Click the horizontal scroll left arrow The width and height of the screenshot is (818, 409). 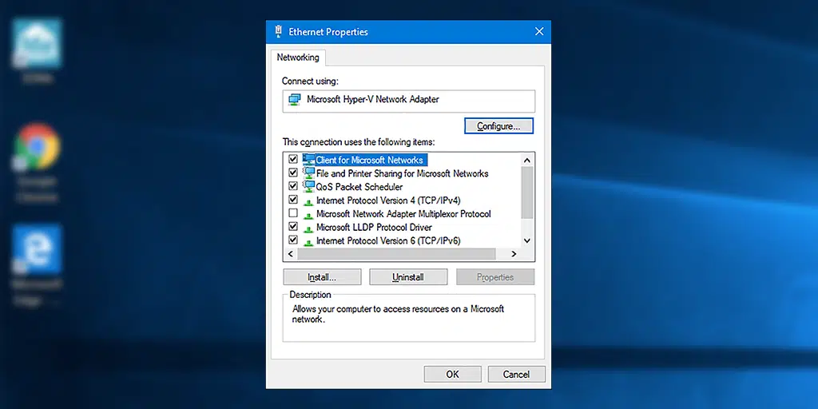click(291, 253)
